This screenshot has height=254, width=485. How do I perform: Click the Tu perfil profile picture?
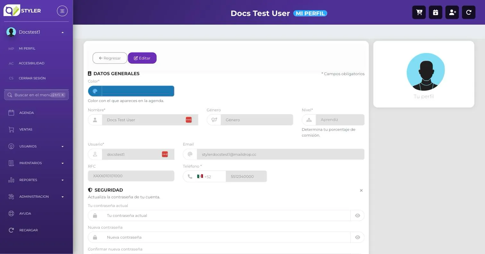click(x=426, y=72)
